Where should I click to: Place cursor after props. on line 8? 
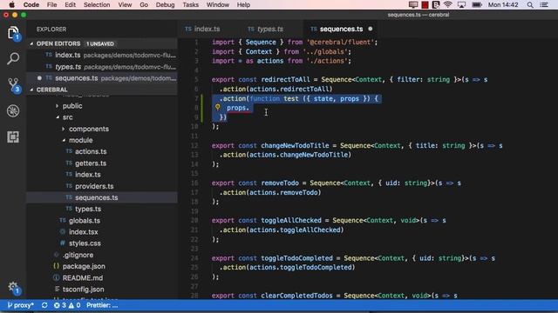tap(250, 108)
